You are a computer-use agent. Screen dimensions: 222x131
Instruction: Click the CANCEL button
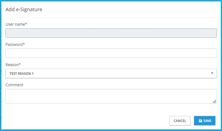180,121
